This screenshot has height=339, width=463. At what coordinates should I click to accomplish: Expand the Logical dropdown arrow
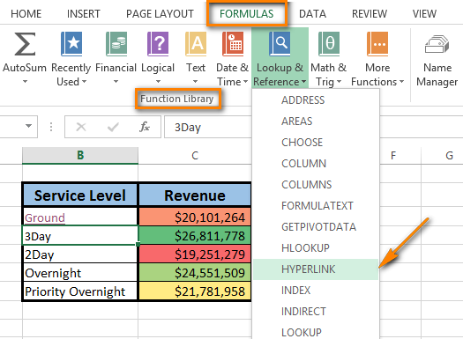(x=158, y=81)
